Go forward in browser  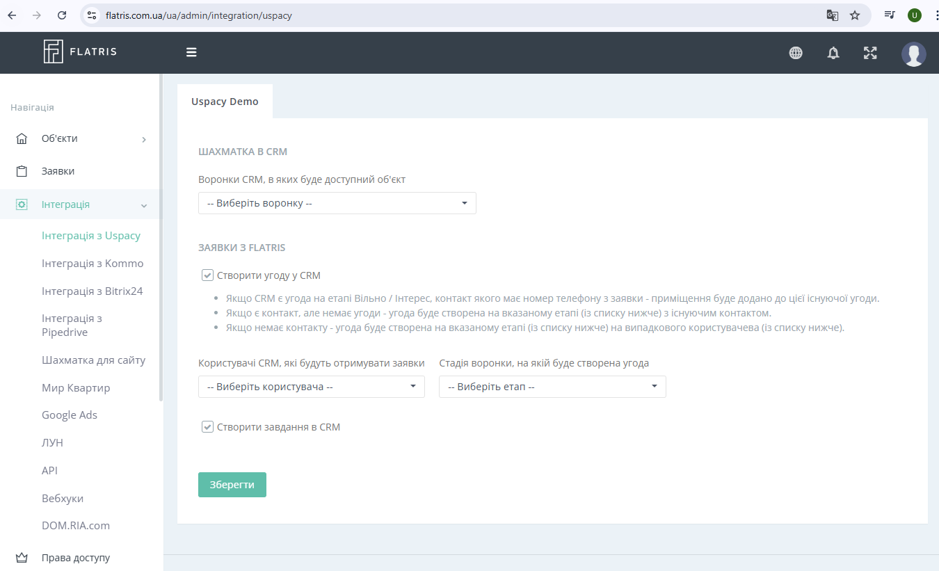pyautogui.click(x=37, y=15)
